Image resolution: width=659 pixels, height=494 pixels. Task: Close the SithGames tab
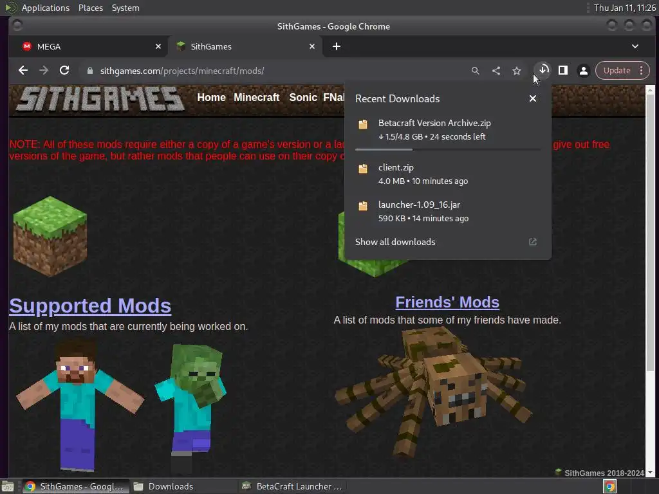point(312,46)
